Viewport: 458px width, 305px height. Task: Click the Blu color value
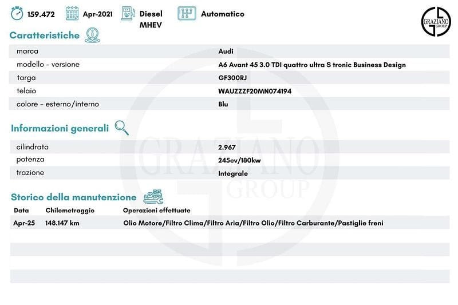click(223, 104)
